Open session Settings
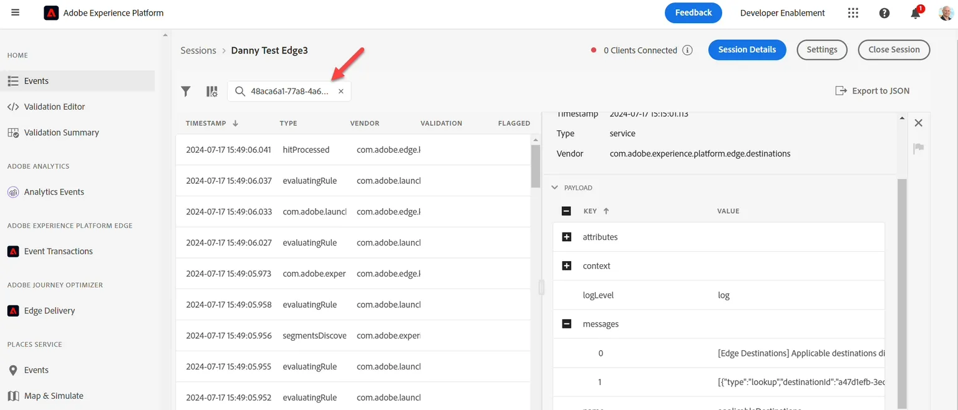The image size is (958, 410). point(822,50)
